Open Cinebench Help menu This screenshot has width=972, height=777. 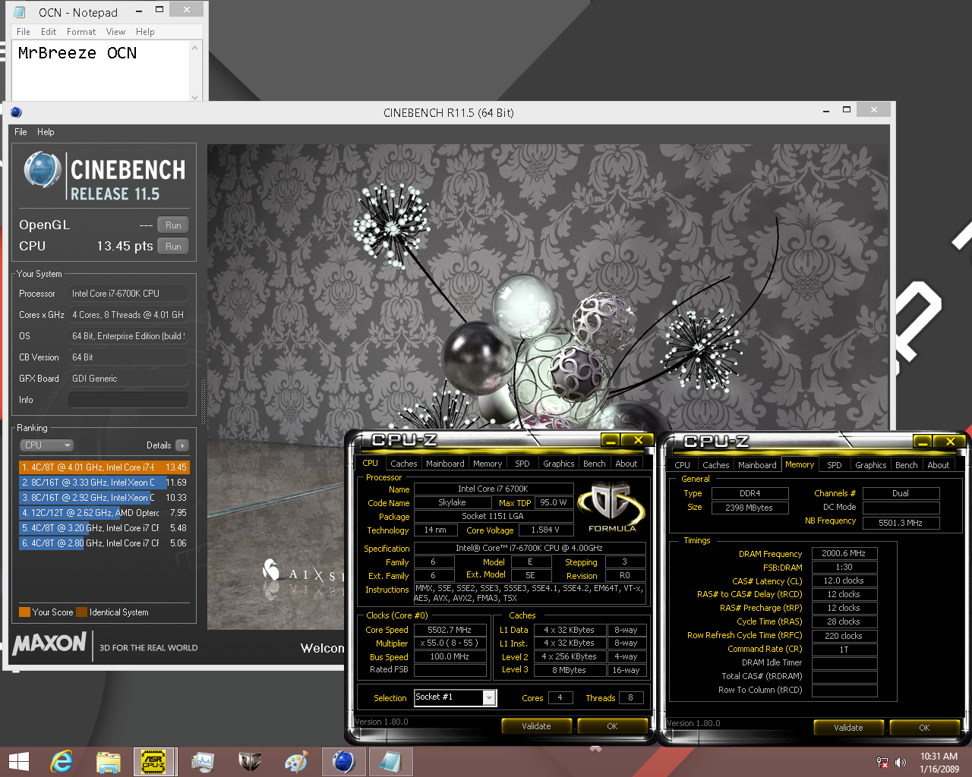click(x=46, y=132)
